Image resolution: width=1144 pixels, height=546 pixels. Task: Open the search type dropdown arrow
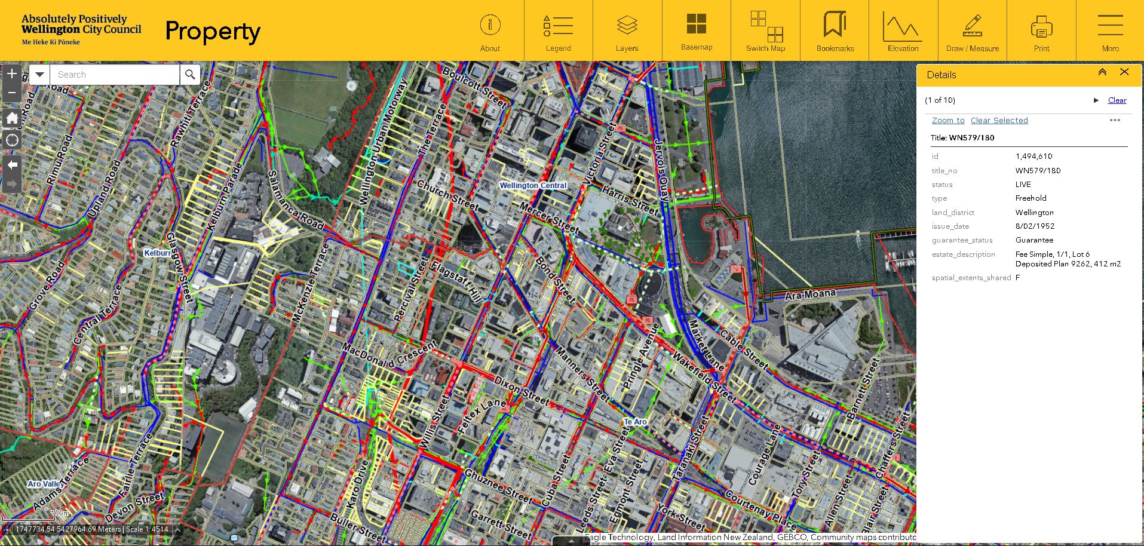pos(39,74)
